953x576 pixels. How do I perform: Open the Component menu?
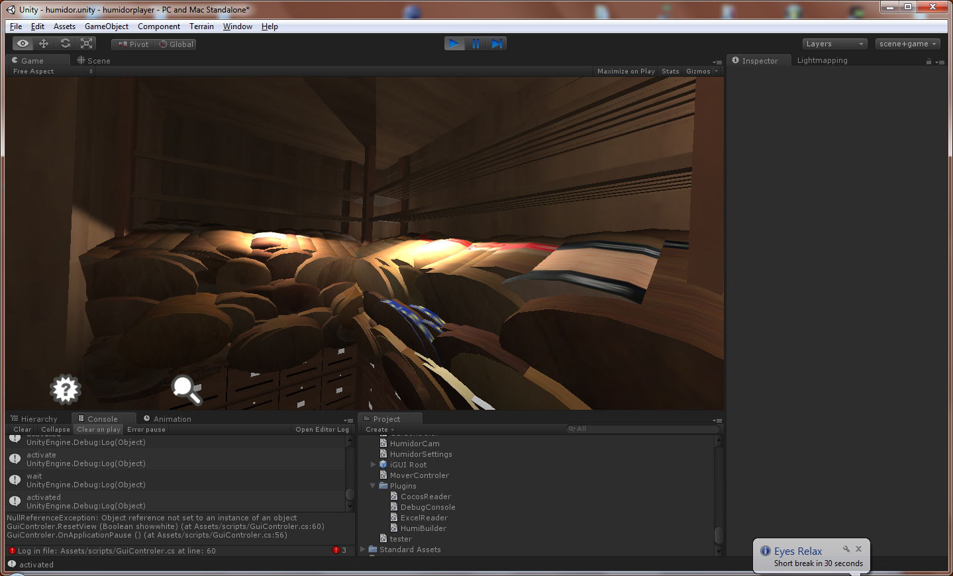tap(159, 26)
